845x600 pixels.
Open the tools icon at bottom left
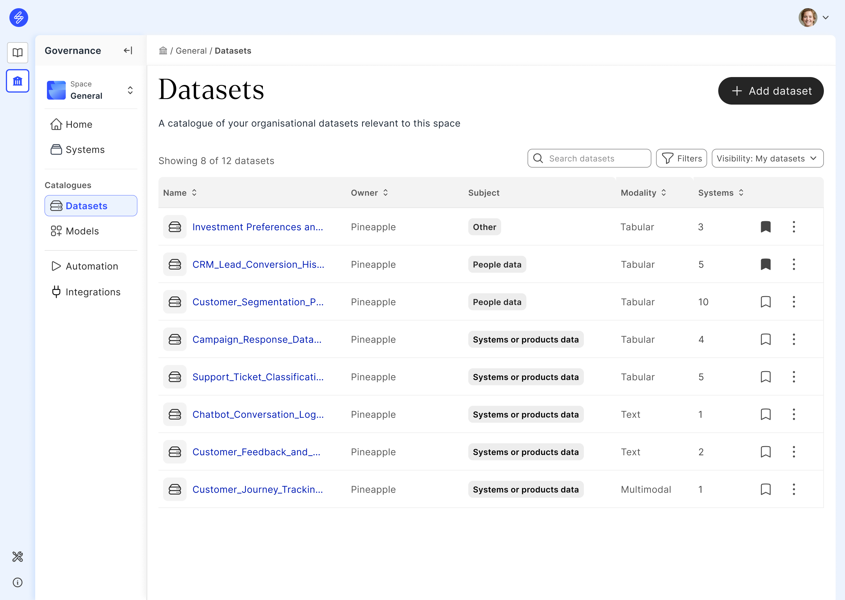point(17,556)
